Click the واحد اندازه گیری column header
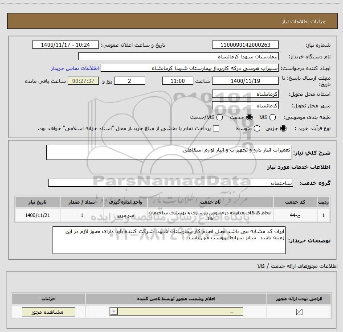Viewport: 343px width, 332px height. pos(125,202)
